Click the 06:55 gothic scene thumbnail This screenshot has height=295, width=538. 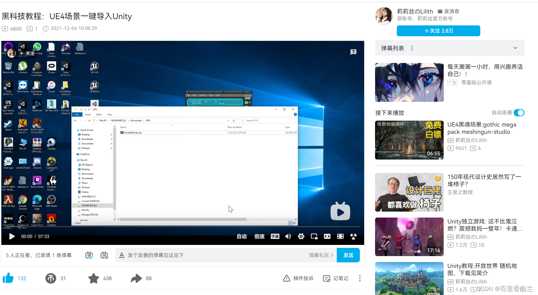409,140
